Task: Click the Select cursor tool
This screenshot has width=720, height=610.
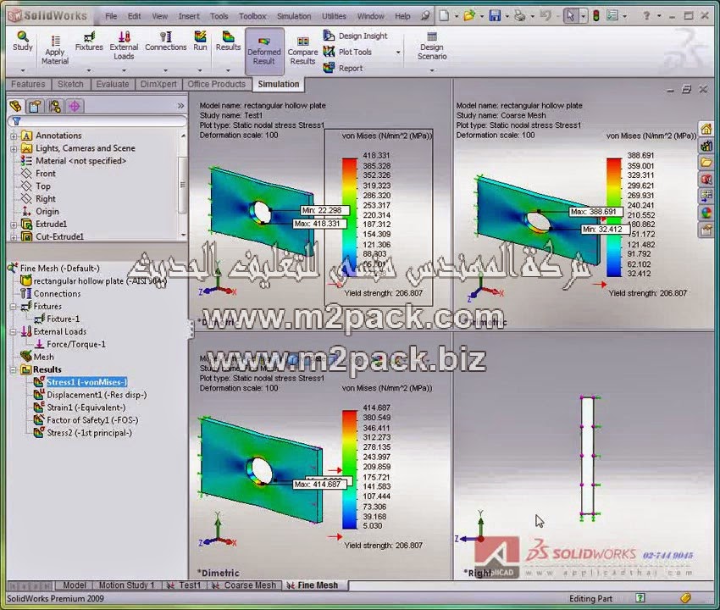Action: [x=571, y=16]
